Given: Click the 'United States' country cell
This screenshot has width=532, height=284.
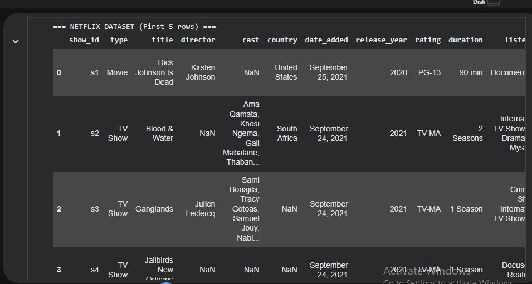Looking at the screenshot, I should click(x=286, y=72).
